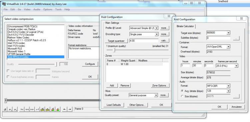The height and width of the screenshot is (122, 250).
Task: Click the Play output preview icon
Action: (x=15, y=109)
